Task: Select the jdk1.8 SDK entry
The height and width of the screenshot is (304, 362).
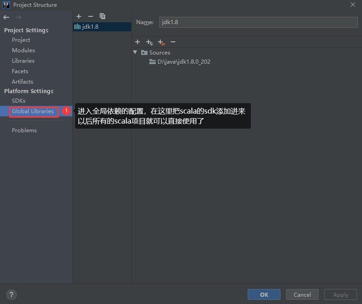Action: pyautogui.click(x=102, y=27)
